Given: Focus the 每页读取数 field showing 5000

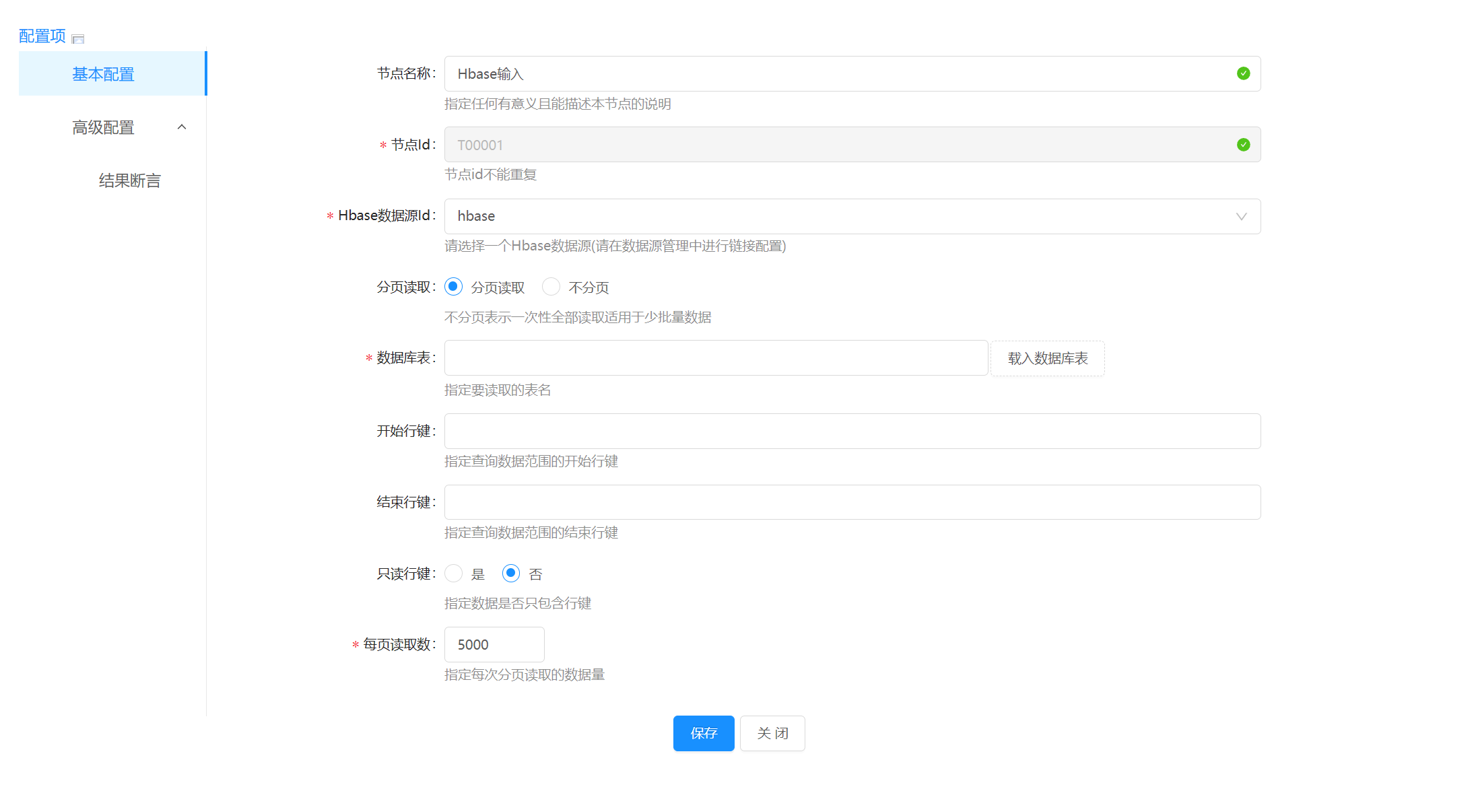Looking at the screenshot, I should click(494, 644).
